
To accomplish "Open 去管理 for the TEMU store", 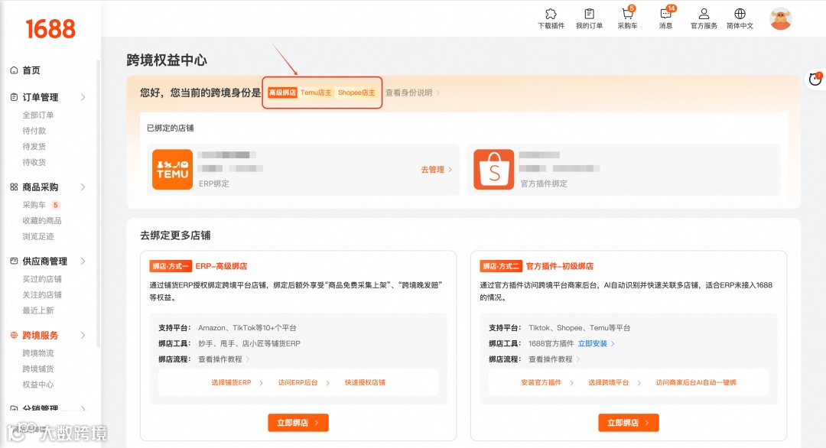I will [436, 170].
